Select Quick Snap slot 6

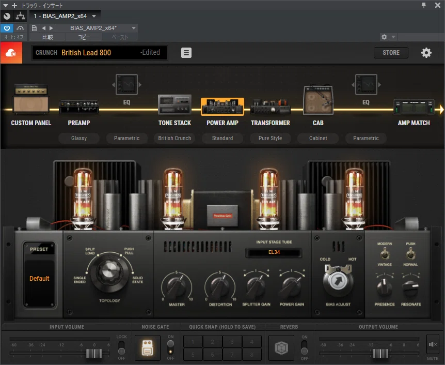tap(213, 355)
